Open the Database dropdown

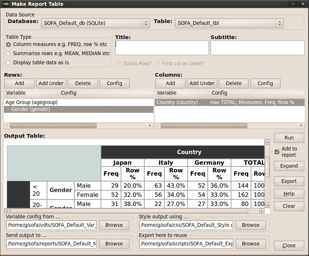95,23
